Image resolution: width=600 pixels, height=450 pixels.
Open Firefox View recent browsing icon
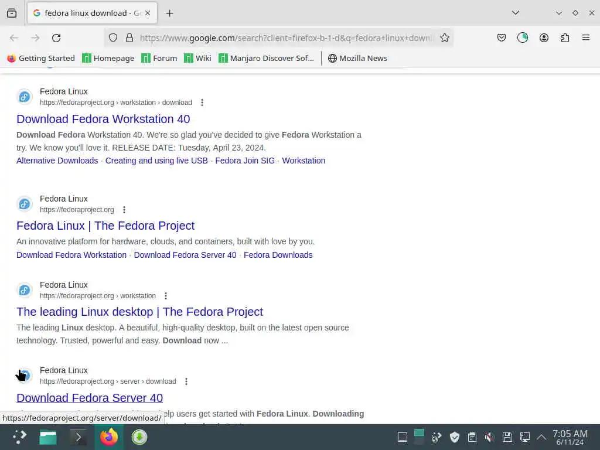click(x=12, y=13)
